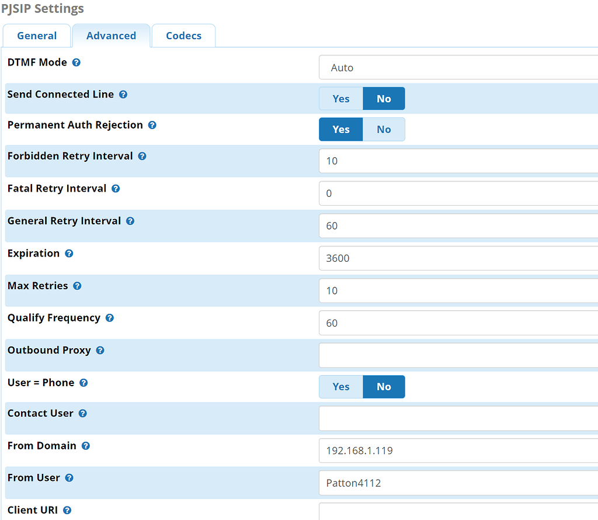Viewport: 598px width, 520px height.
Task: Open the Outbound Proxy help icon
Action: (100, 350)
